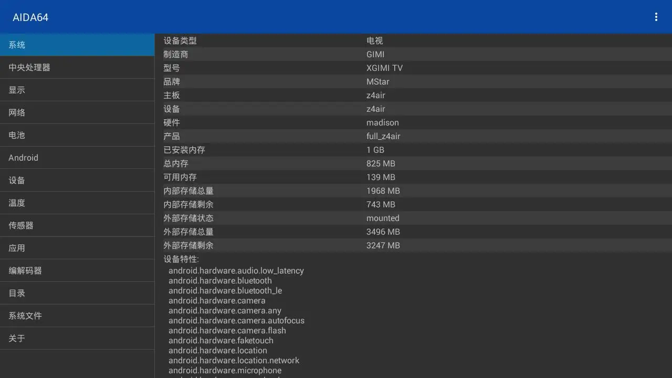Click the 1968 MB internal storage value

click(x=383, y=191)
